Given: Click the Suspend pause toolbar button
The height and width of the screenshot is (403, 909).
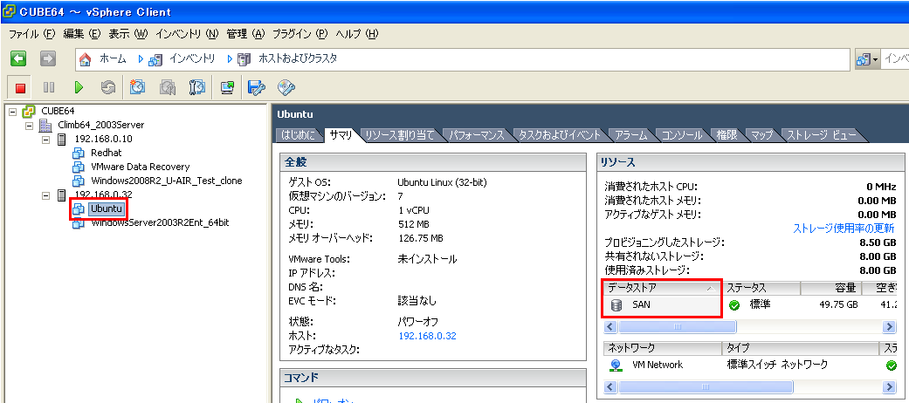Looking at the screenshot, I should tap(49, 87).
